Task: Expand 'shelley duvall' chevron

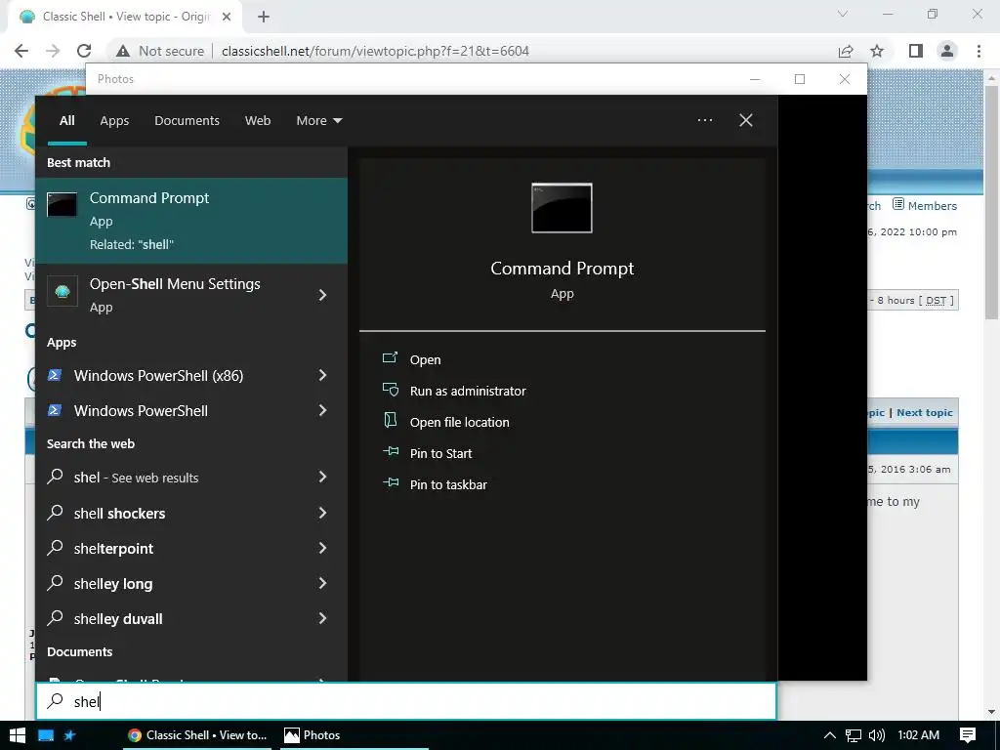Action: click(322, 618)
